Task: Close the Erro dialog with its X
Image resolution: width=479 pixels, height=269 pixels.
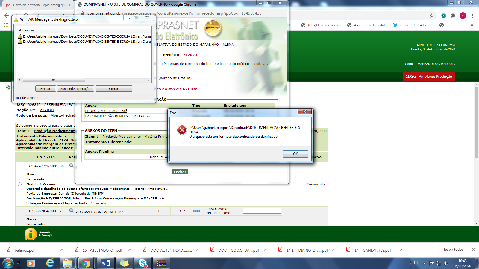Action: pyautogui.click(x=304, y=111)
